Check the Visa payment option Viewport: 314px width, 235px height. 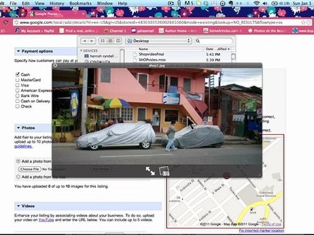(x=18, y=85)
